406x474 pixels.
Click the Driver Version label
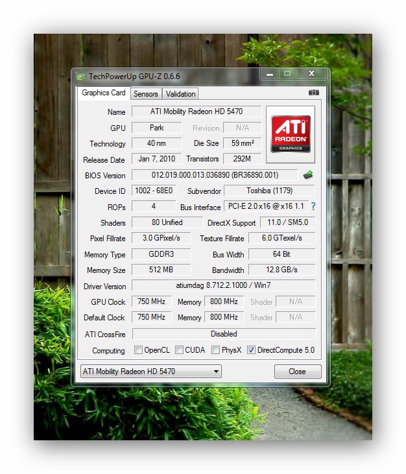click(105, 287)
